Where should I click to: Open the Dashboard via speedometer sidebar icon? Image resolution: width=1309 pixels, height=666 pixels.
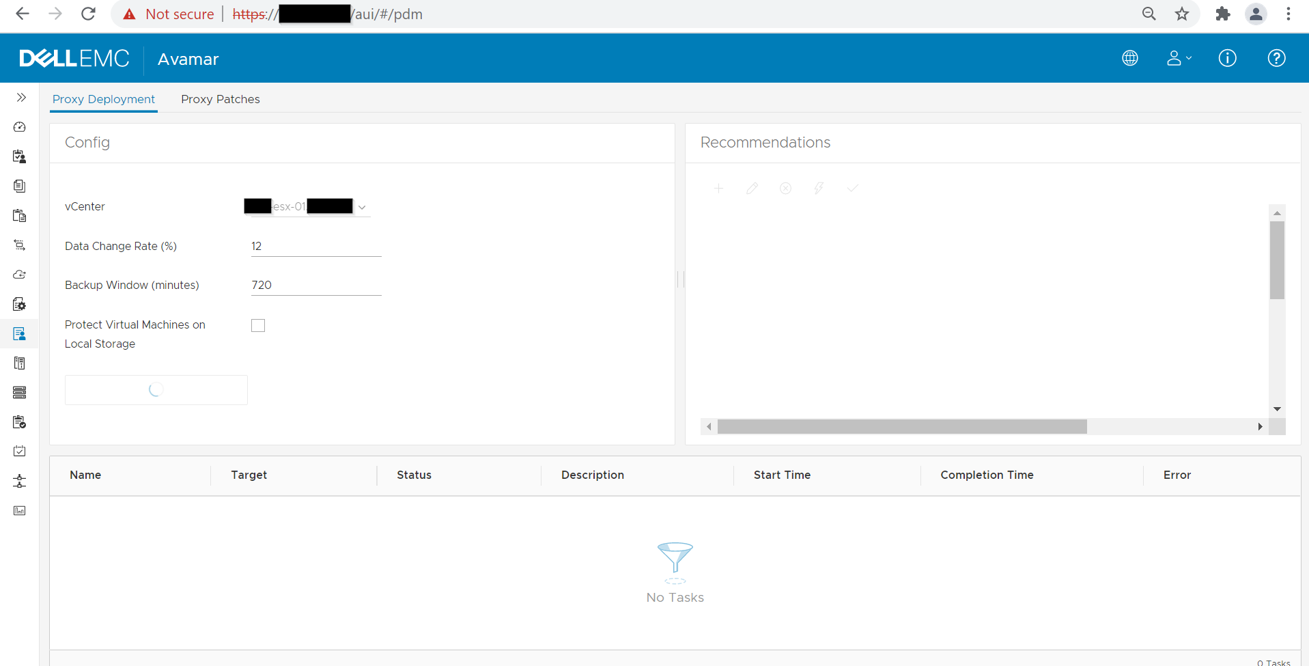coord(20,127)
